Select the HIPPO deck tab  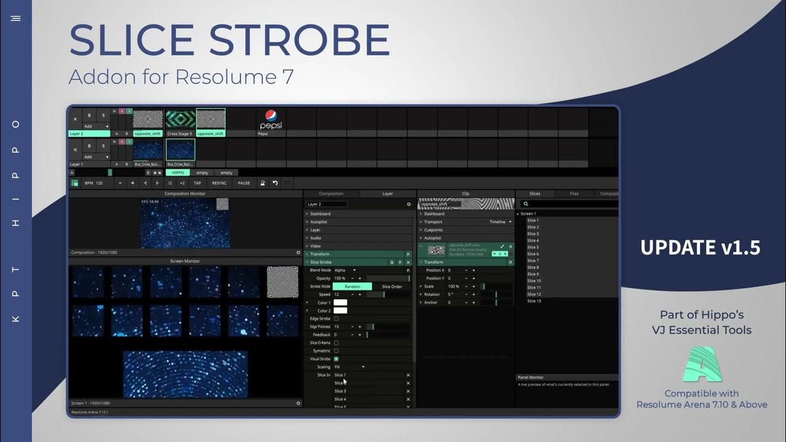[177, 173]
